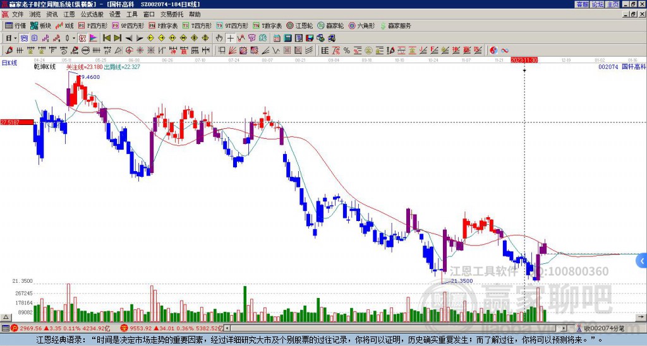Click the app logo icon beside 文件

[x=5, y=15]
